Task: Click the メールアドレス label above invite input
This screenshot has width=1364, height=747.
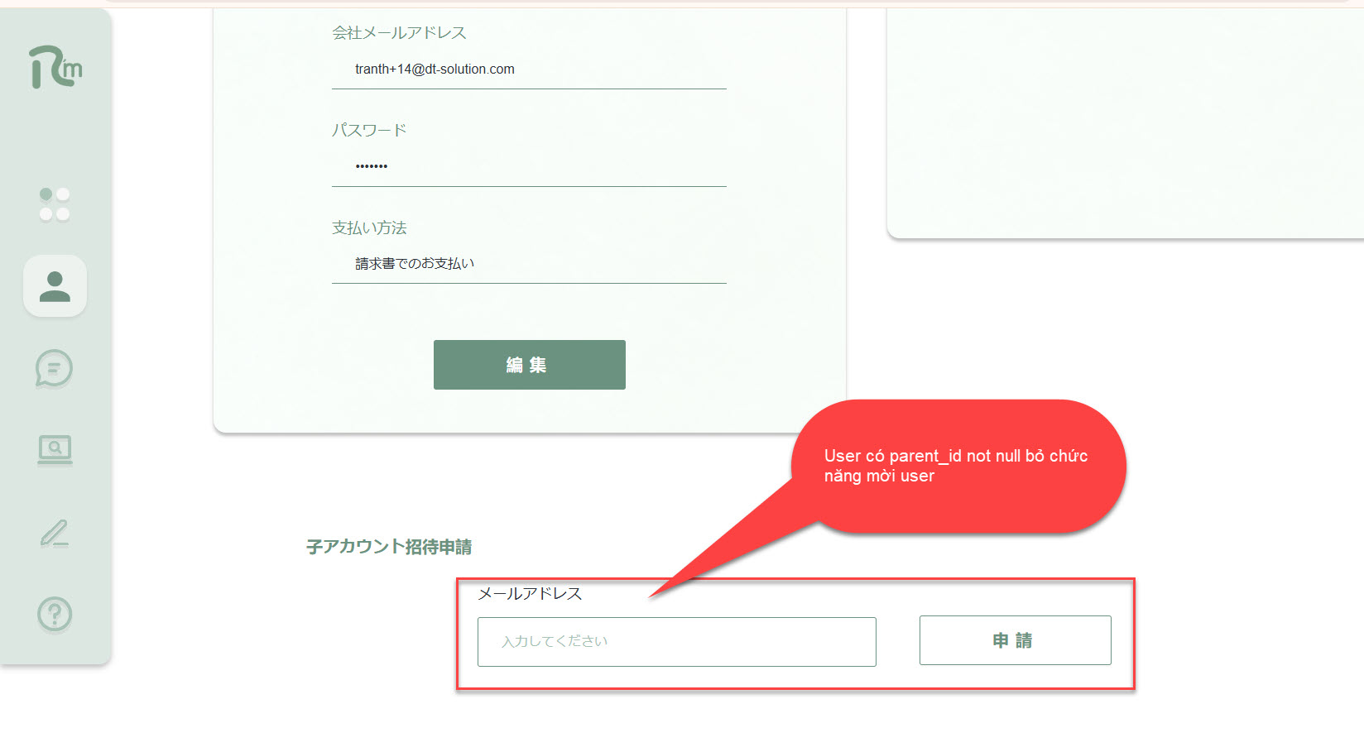Action: (530, 594)
